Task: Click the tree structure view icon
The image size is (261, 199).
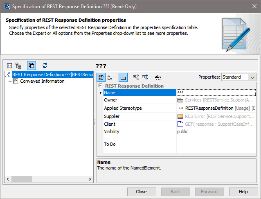Action: click(x=18, y=66)
